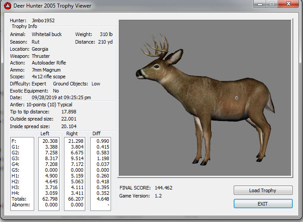Click the bullet hit marker on deer
The image size is (303, 222).
236,98
